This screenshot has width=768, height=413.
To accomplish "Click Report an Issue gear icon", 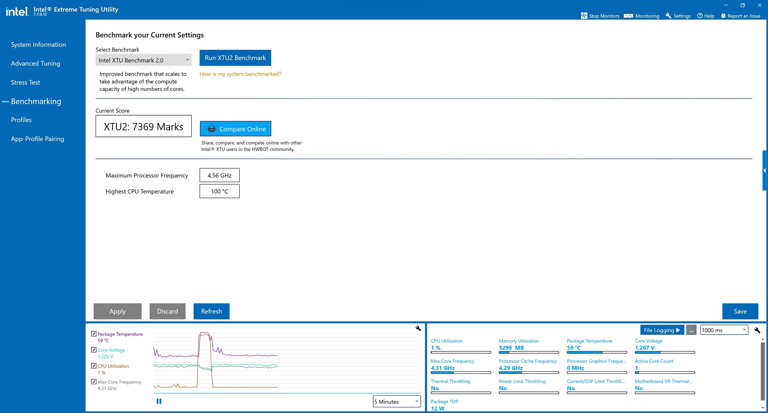I will 723,16.
